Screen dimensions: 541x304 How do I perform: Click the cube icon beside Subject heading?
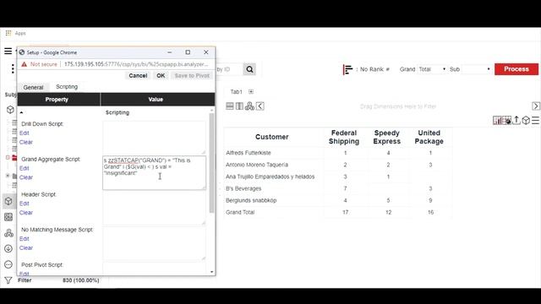[x=10, y=110]
